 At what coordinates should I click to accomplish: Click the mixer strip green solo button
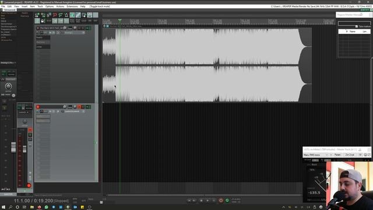click(30, 135)
